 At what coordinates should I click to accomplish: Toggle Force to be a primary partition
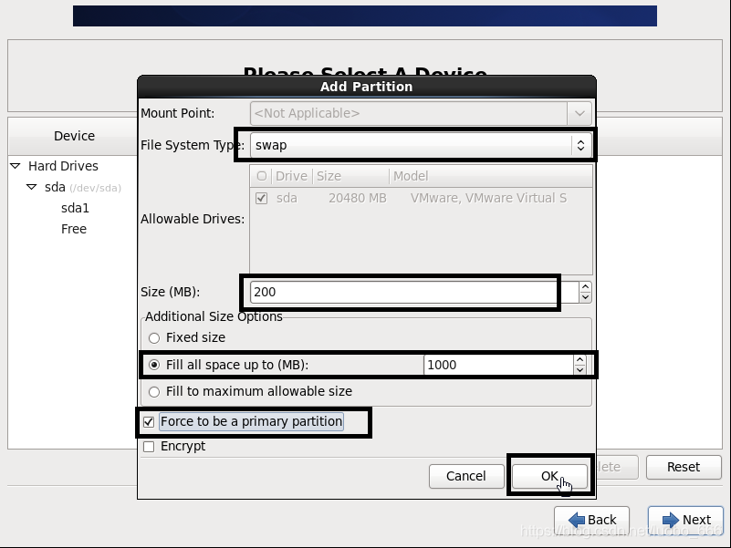[x=149, y=422]
